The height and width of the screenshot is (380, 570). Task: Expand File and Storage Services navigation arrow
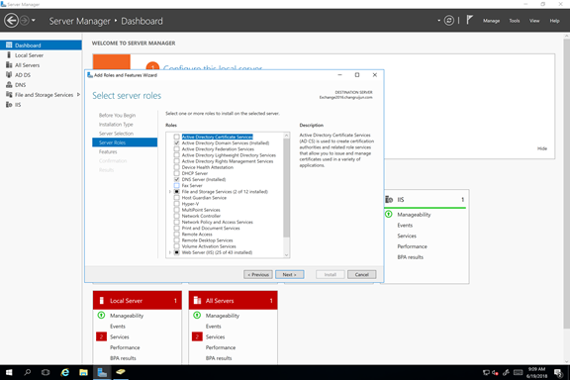pyautogui.click(x=78, y=95)
